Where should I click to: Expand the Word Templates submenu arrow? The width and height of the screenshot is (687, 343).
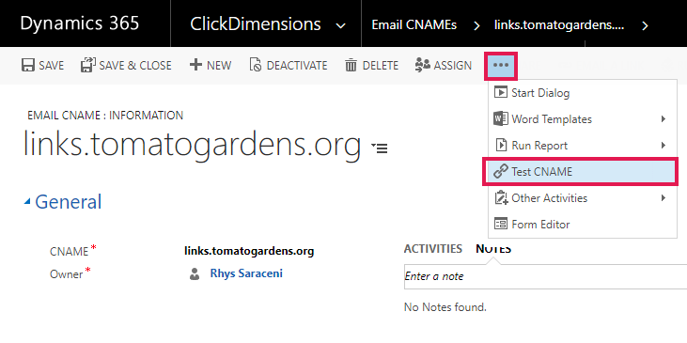tap(664, 118)
